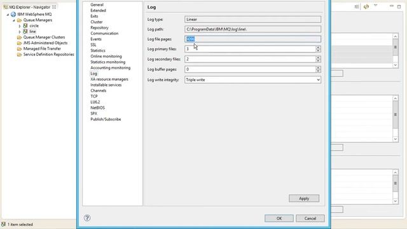Collapse the Queue Managers tree node
This screenshot has height=229, width=407.
pyautogui.click(x=14, y=20)
